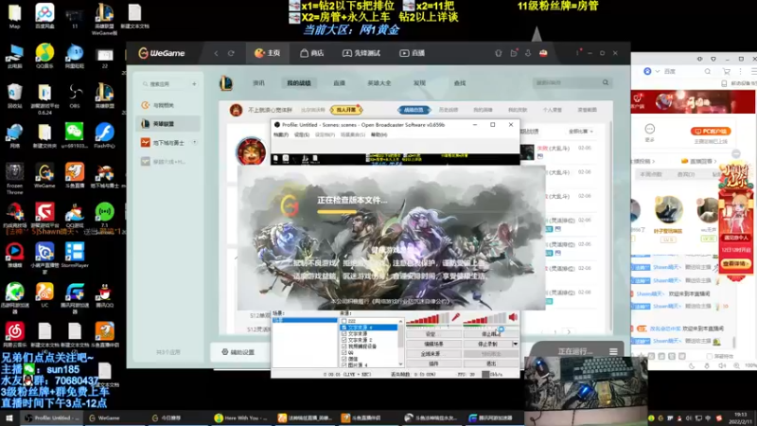Open the UC browser desktop icon
The height and width of the screenshot is (426, 757).
[44, 294]
